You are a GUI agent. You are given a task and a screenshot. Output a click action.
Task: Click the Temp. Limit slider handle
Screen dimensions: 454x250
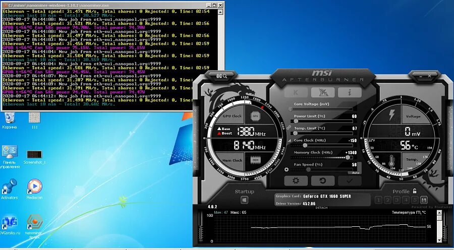point(295,134)
